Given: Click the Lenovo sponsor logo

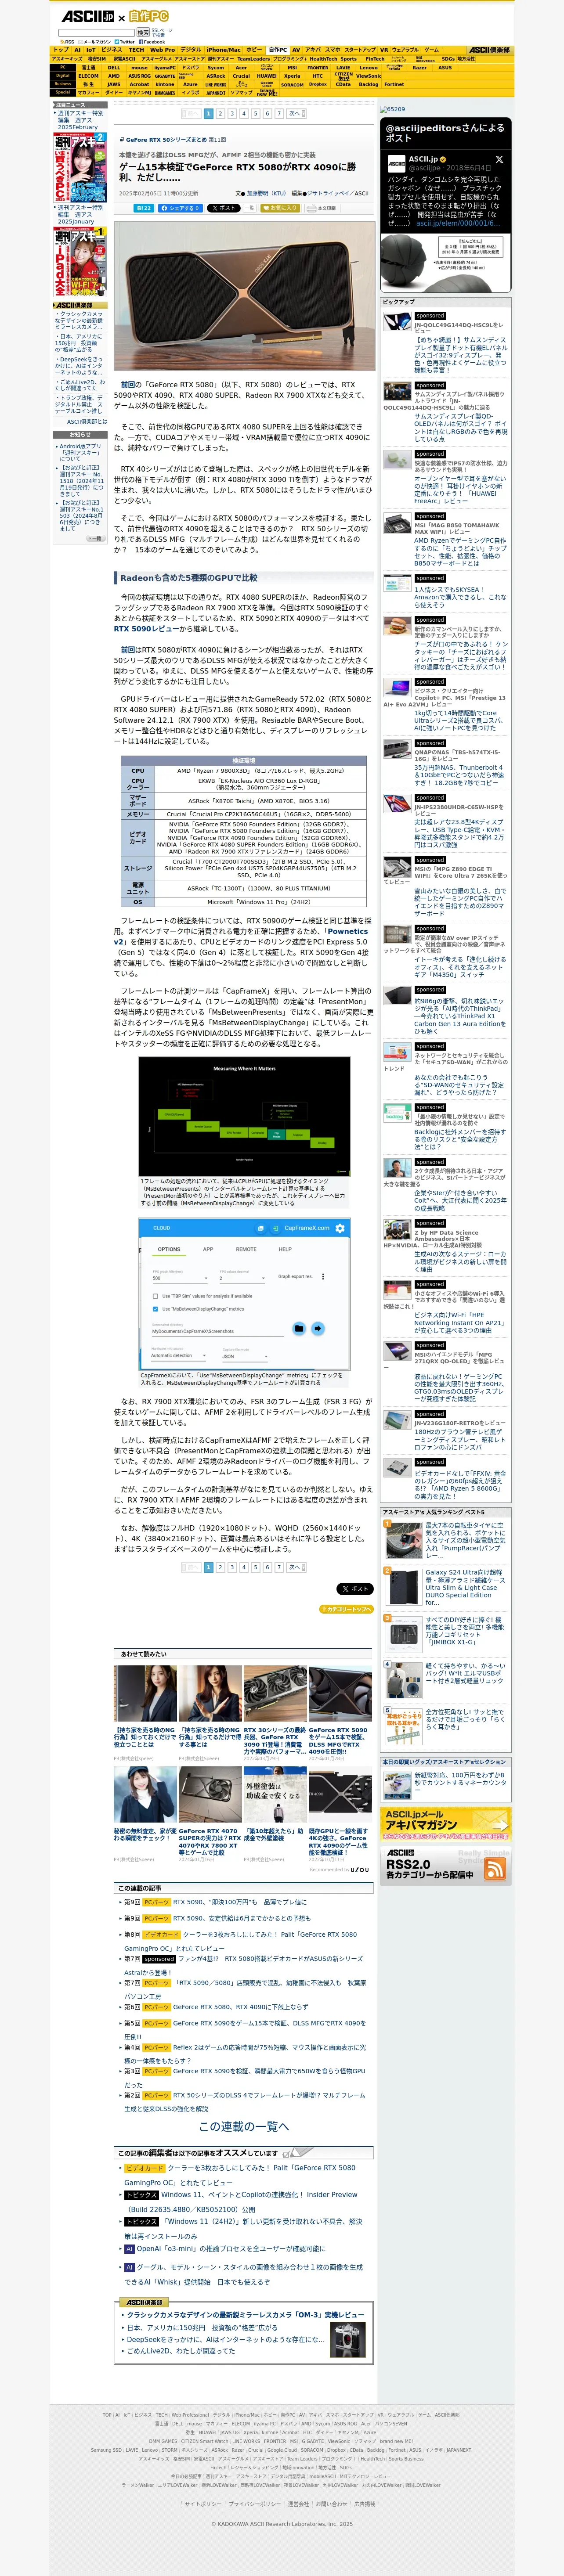Looking at the screenshot, I should coord(368,68).
